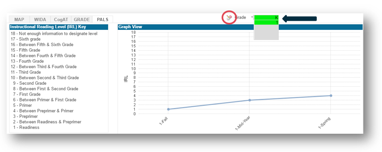Open the CogAT tab
Screen dimensions: 382x152
pos(61,20)
